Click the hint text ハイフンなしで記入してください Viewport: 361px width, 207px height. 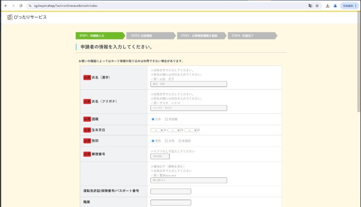click(x=173, y=151)
